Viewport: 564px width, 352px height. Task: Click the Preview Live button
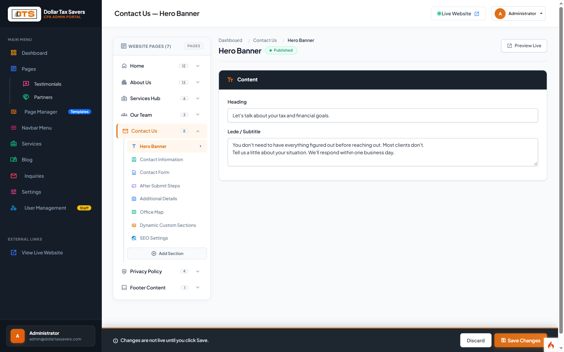click(x=524, y=46)
